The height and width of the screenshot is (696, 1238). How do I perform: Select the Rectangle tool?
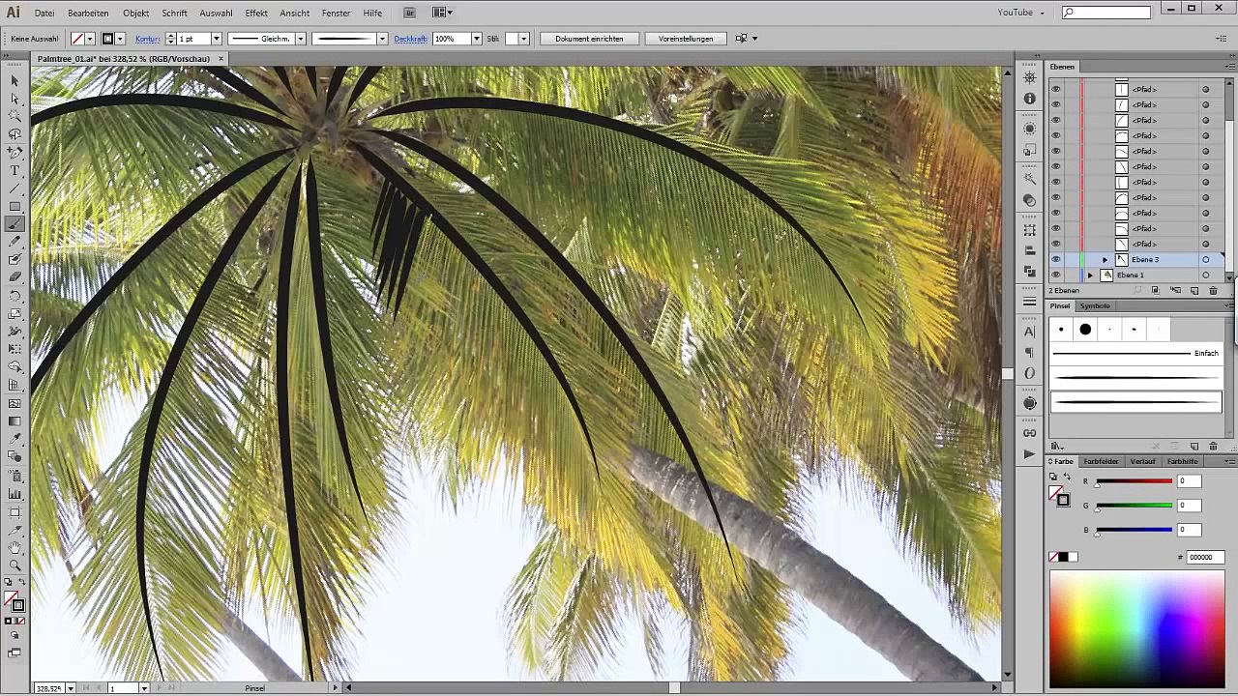[15, 207]
